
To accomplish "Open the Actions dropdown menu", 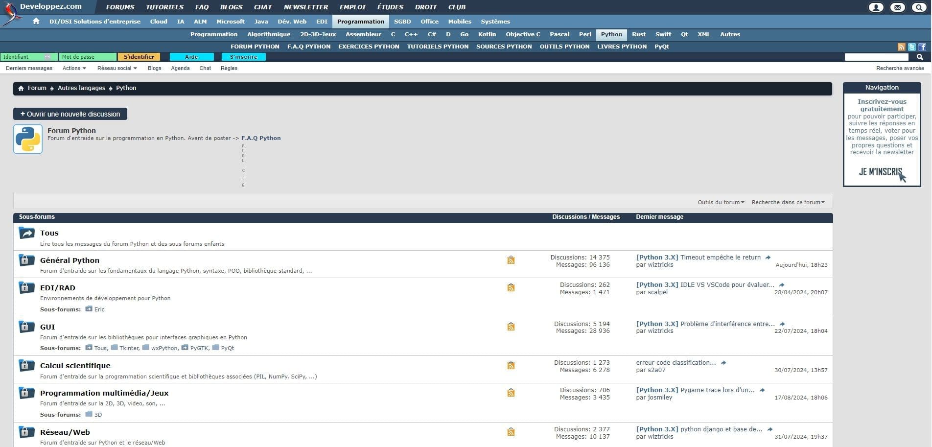I will pos(73,68).
